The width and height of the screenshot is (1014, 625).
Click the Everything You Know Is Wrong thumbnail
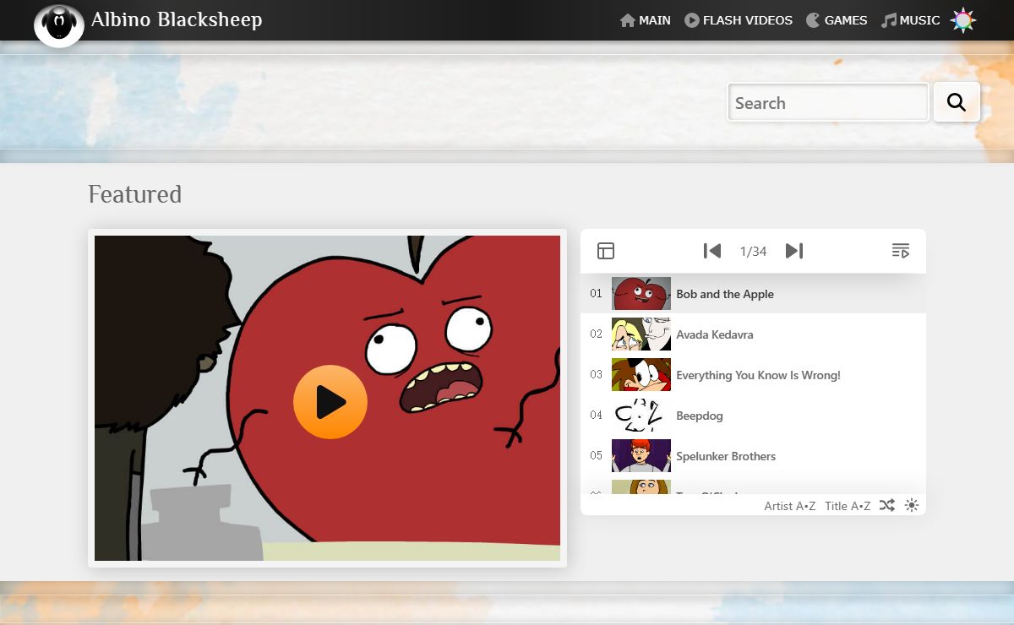tap(641, 375)
